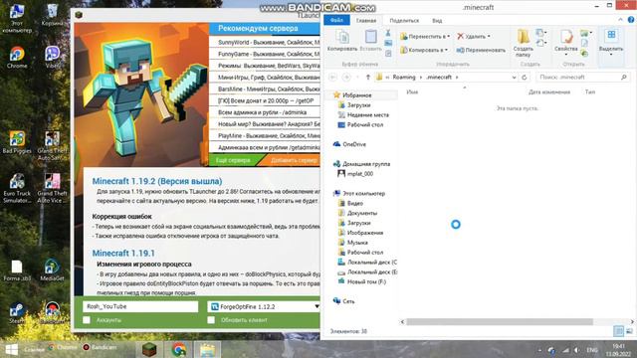The width and height of the screenshot is (637, 358).
Task: Click the Explorer search box
Action: click(582, 78)
